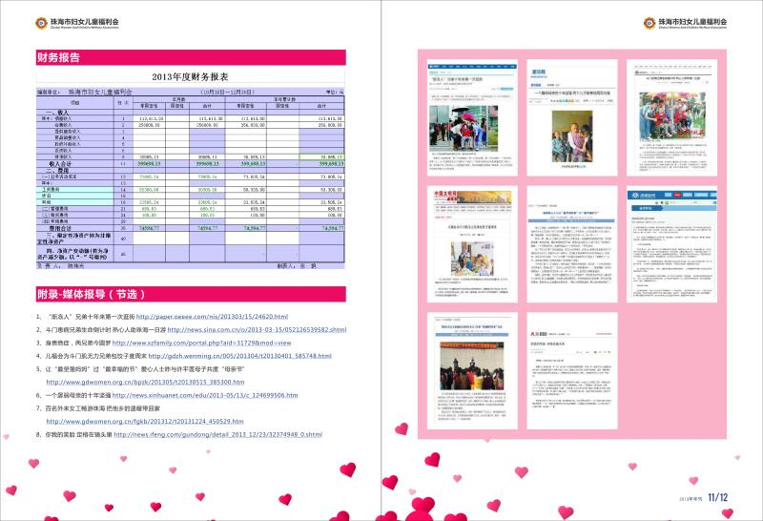The image size is (763, 521).
Task: Open the gdwomen.org.cn bpzk link
Action: (145, 383)
